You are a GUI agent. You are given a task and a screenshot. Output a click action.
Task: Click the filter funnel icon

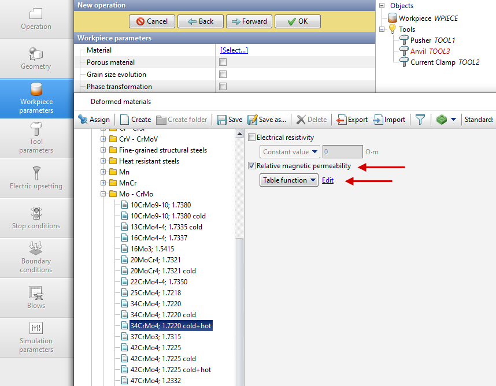[420, 120]
